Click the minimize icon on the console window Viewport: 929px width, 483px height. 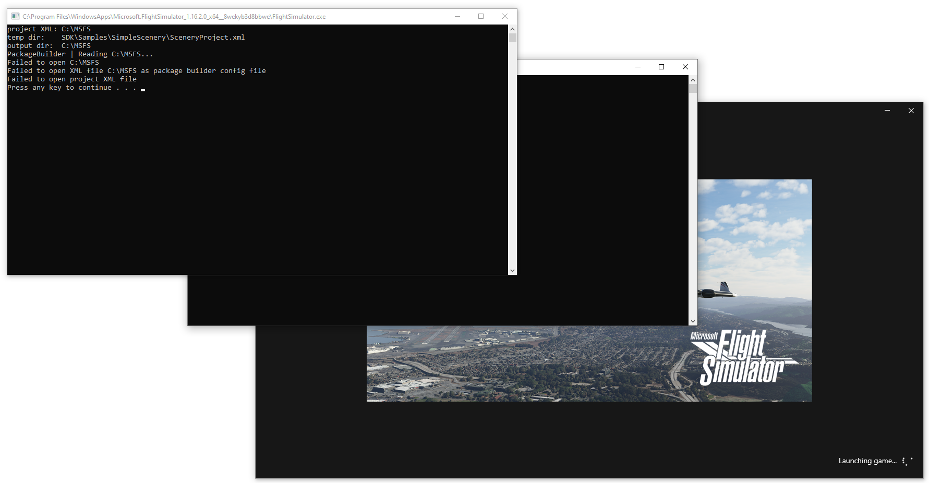457,16
